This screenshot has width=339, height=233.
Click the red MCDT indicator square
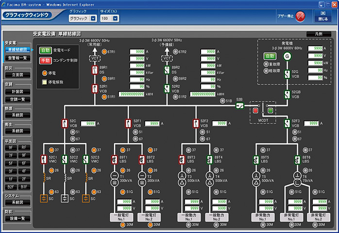255,111
